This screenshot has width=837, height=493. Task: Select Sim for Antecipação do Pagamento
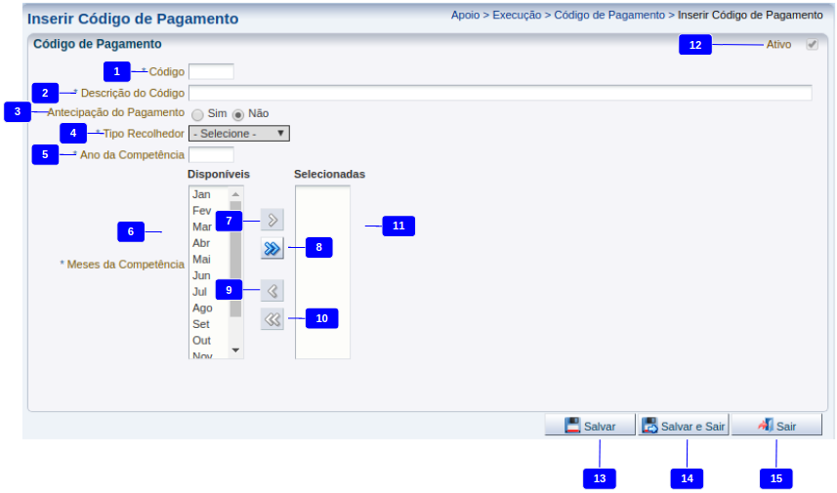197,114
